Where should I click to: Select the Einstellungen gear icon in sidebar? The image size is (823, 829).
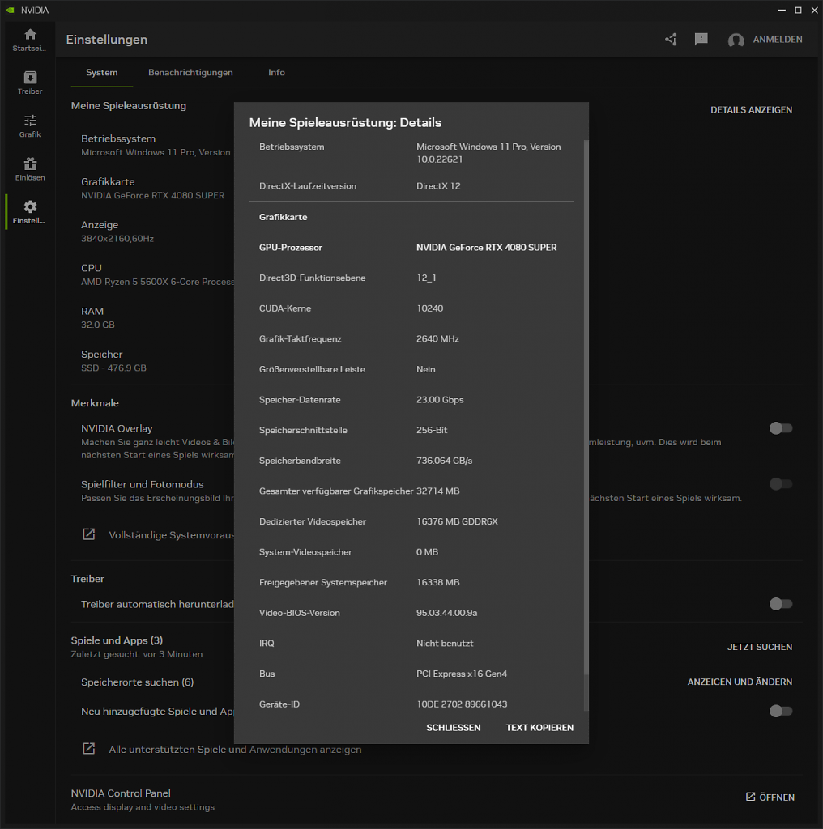tap(30, 206)
